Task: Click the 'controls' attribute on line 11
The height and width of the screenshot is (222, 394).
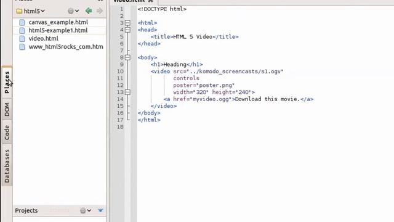Action: pyautogui.click(x=186, y=78)
